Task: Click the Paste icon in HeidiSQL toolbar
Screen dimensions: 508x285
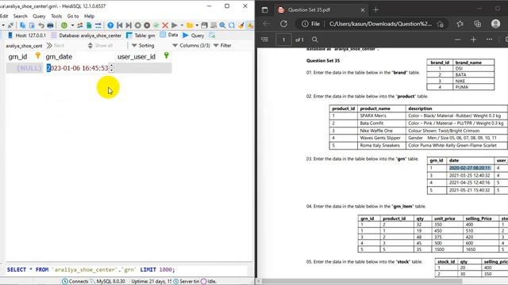Action: pos(32,25)
